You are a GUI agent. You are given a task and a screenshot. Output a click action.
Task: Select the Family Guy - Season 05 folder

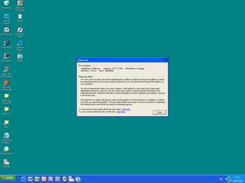pyautogui.click(x=6, y=99)
